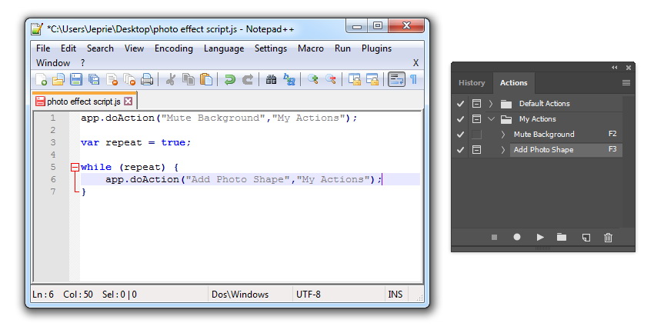This screenshot has height=333, width=654.
Task: Collapse the Actions panel with double arrows
Action: [x=615, y=67]
